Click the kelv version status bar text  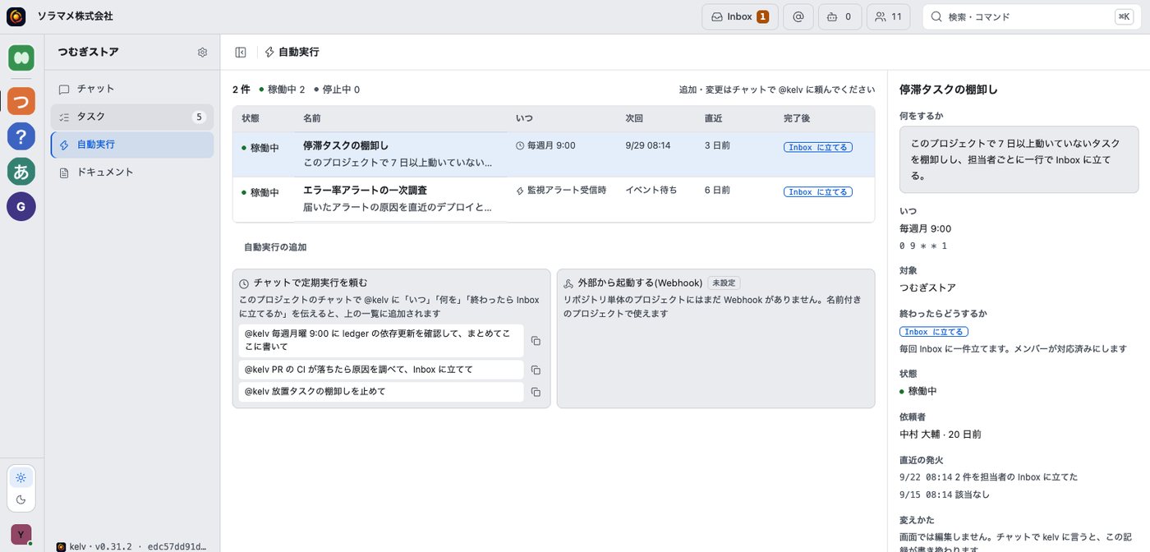tap(132, 546)
